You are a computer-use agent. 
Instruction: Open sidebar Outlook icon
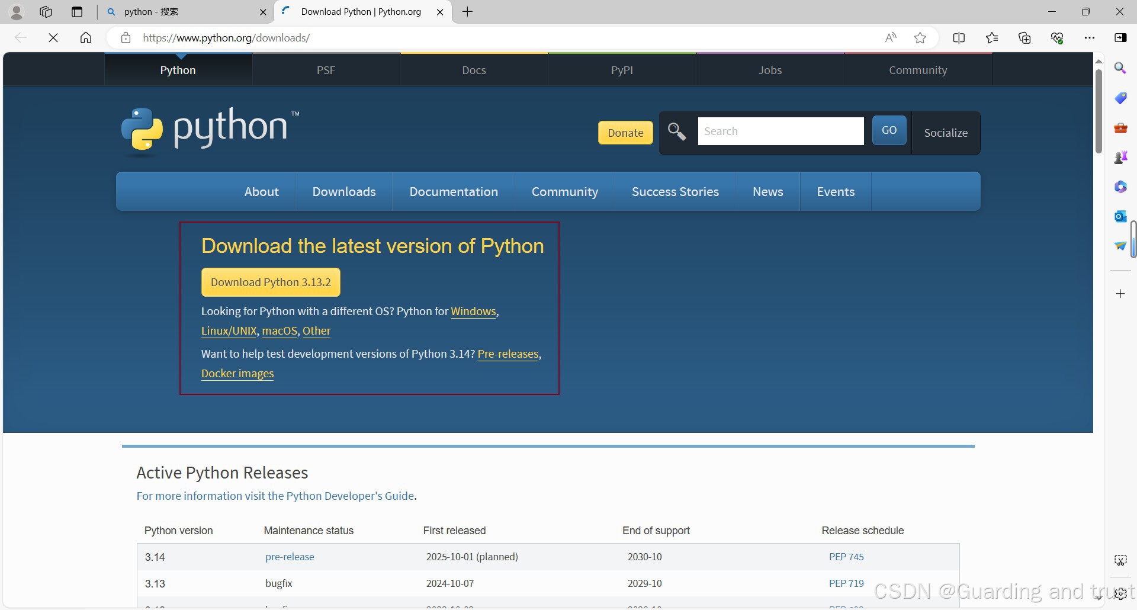click(1120, 216)
